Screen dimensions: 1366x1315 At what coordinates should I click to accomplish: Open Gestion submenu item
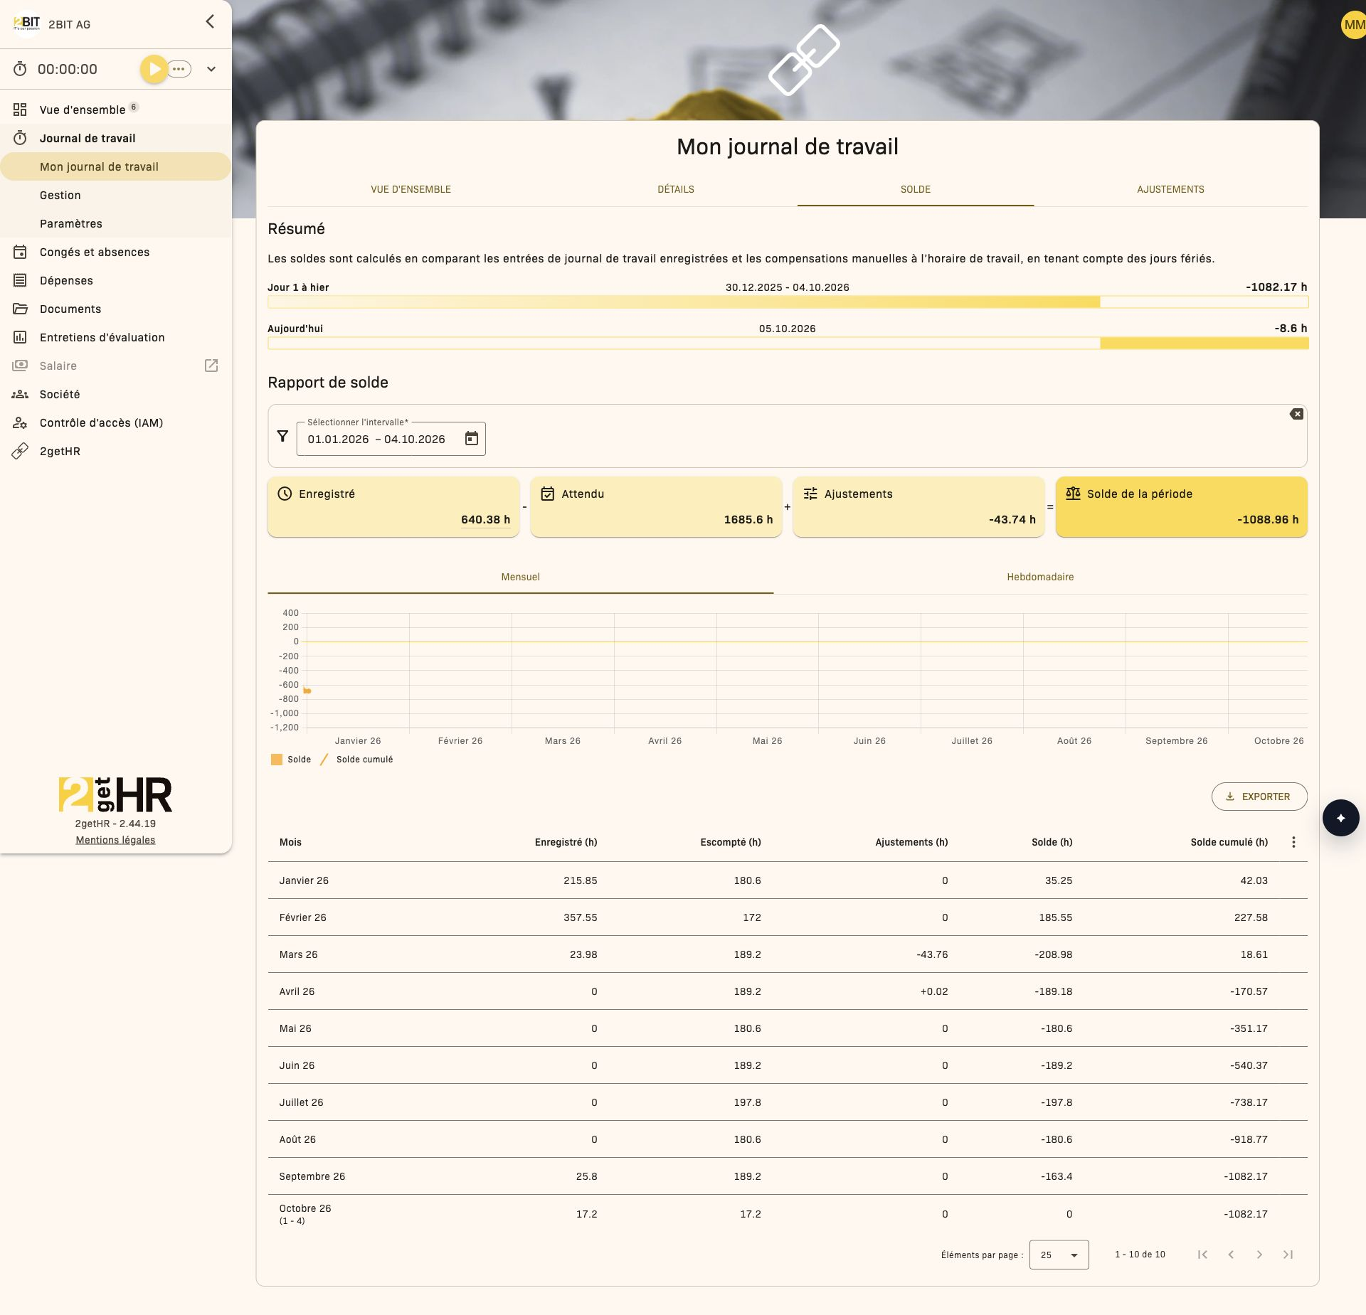tap(116, 195)
